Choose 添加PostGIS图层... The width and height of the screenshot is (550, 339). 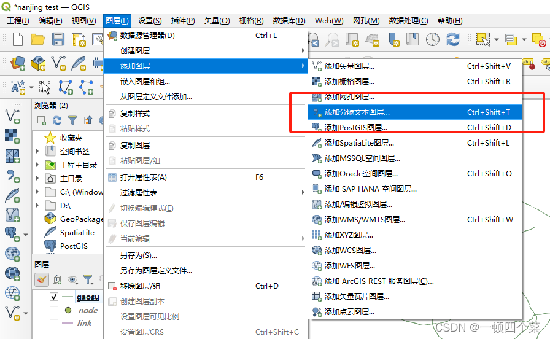click(x=415, y=127)
